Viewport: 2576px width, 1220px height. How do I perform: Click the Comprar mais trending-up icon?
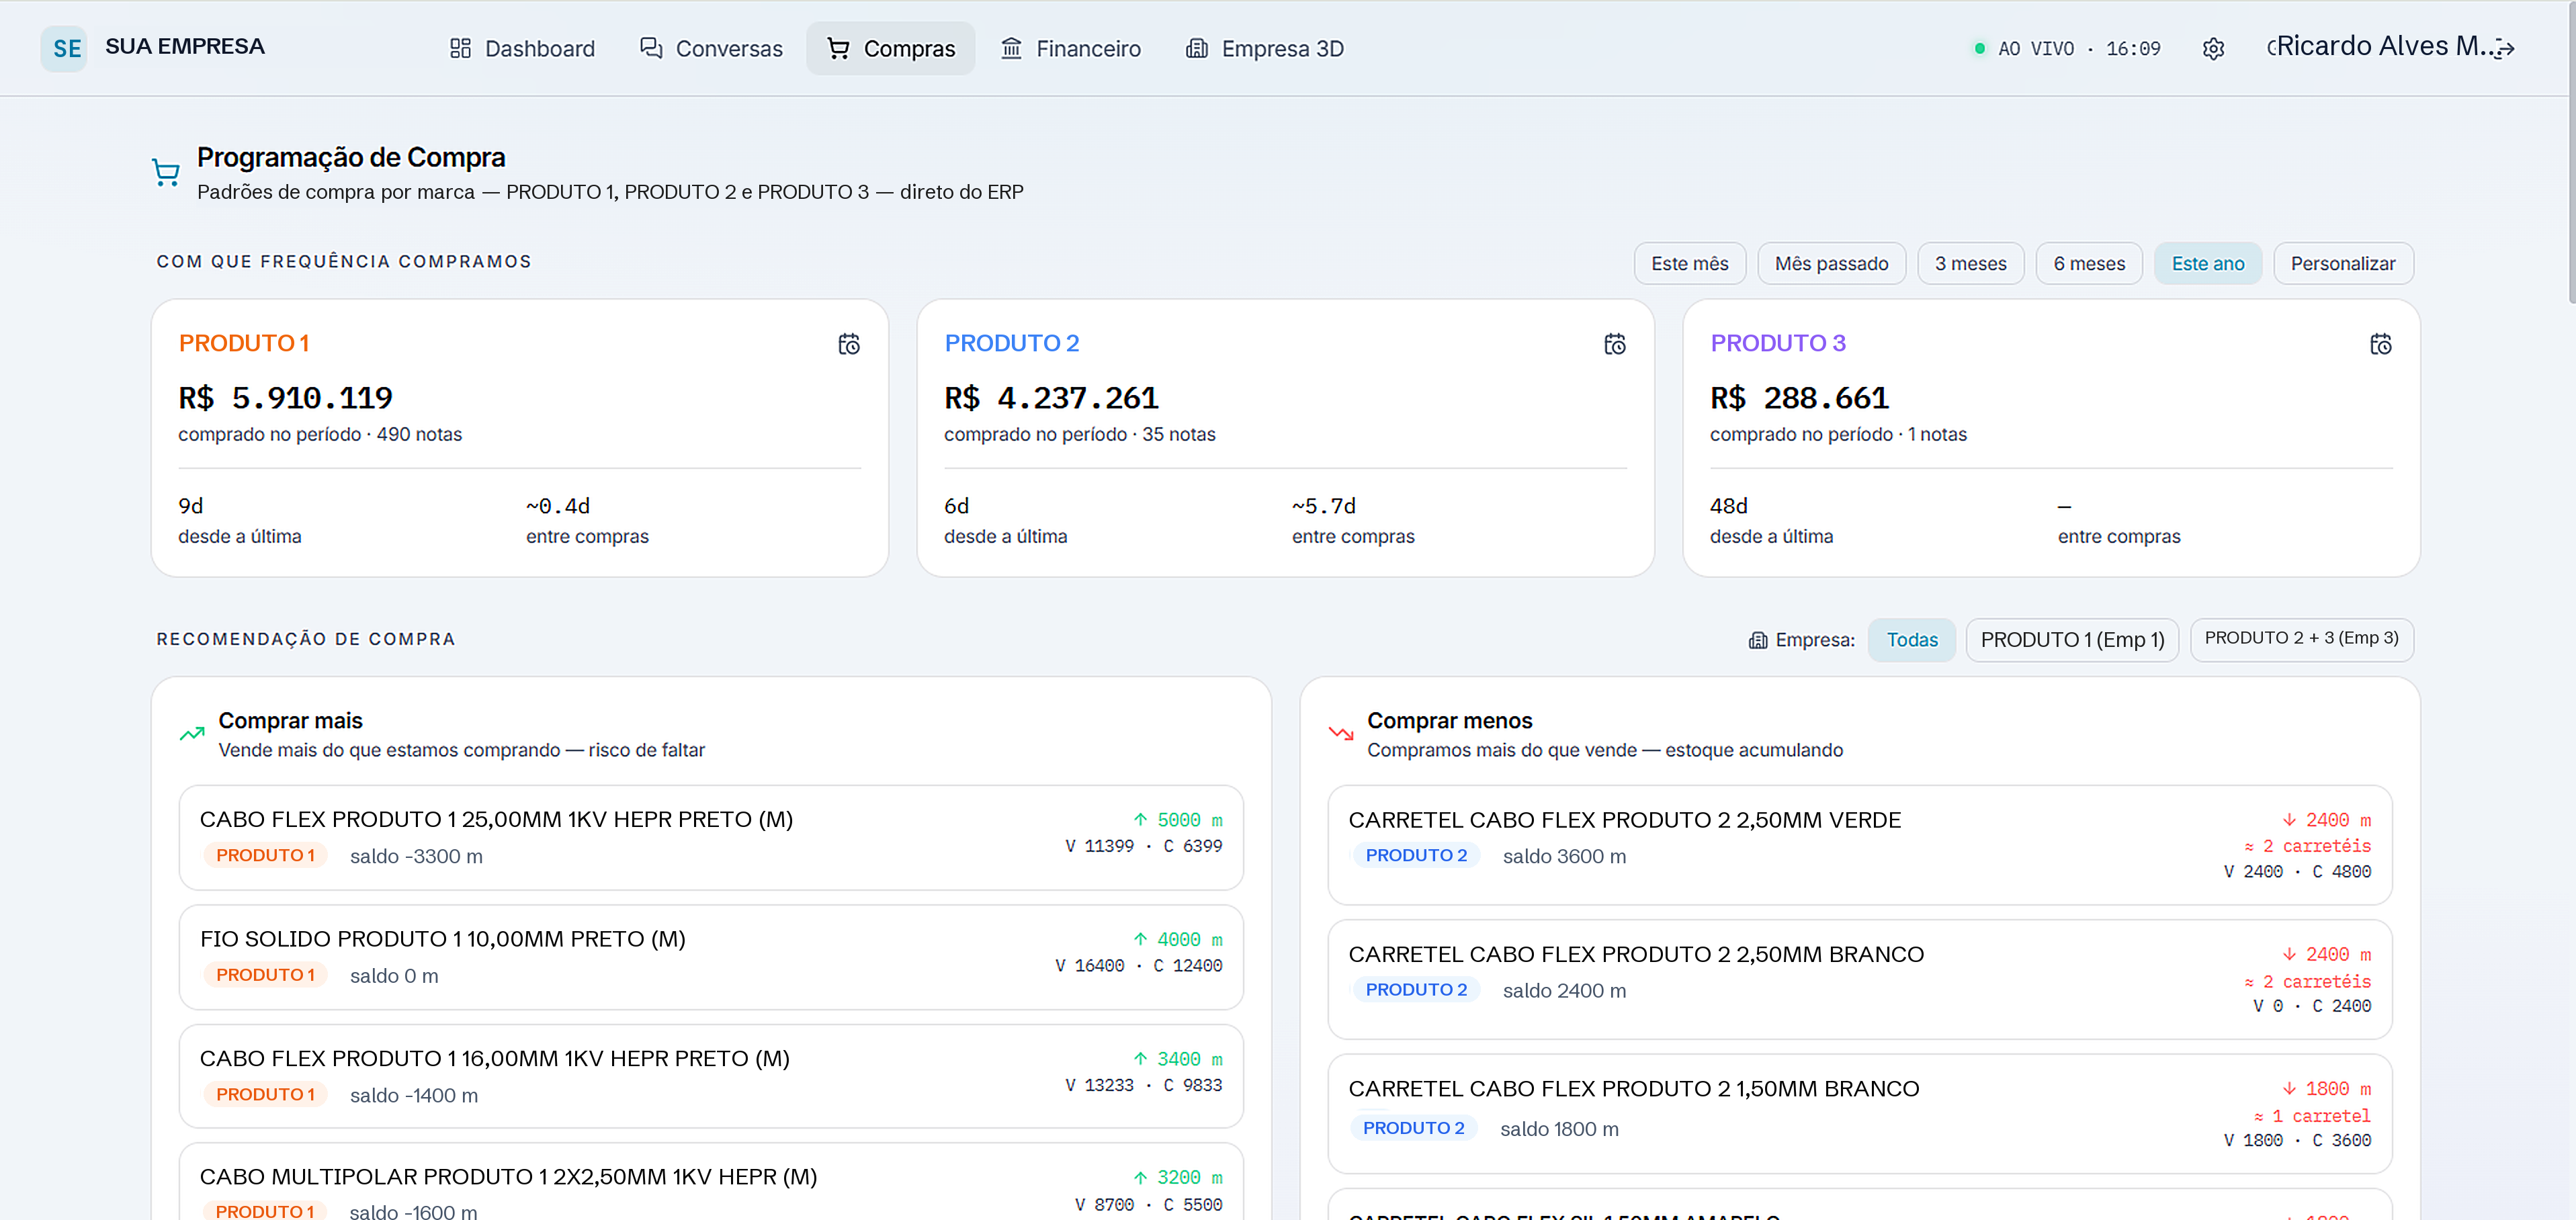[x=191, y=734]
